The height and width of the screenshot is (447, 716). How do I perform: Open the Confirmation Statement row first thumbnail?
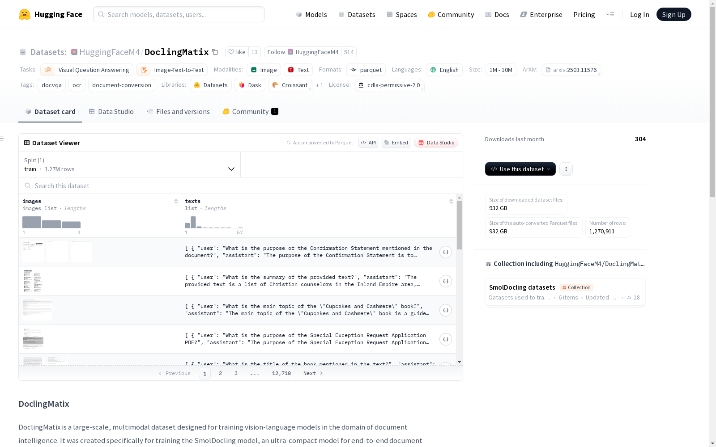coord(33,252)
